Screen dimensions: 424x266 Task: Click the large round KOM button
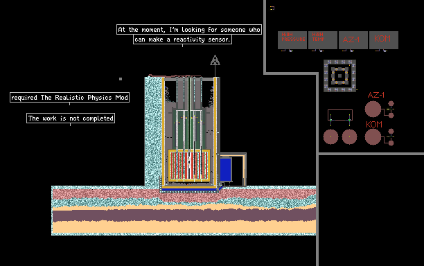point(373,136)
